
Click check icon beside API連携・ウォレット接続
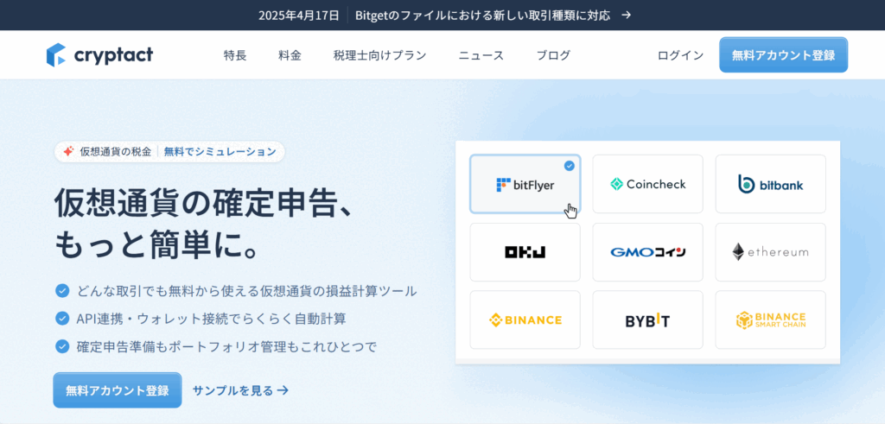[x=62, y=319]
